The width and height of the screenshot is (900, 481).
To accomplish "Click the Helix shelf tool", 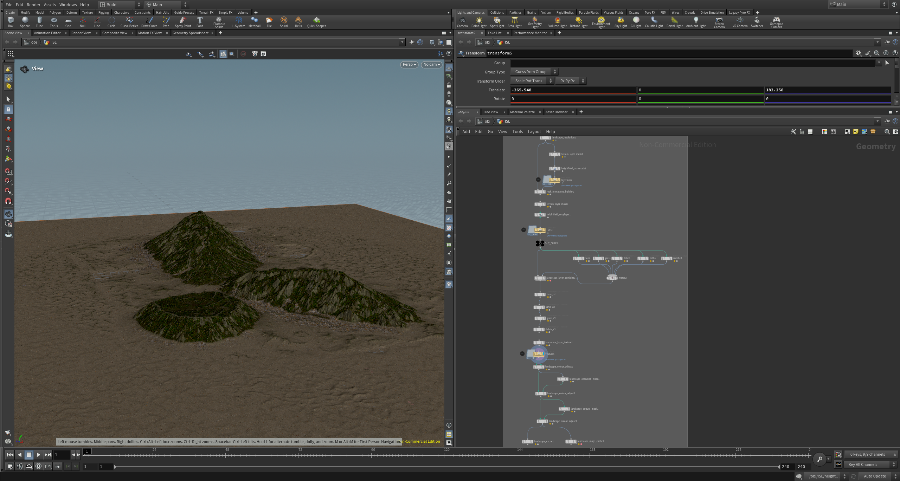I will pos(298,22).
